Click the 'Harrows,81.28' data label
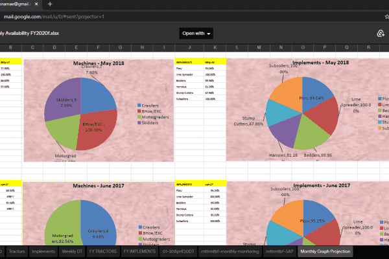389x259 pixels. [283, 155]
